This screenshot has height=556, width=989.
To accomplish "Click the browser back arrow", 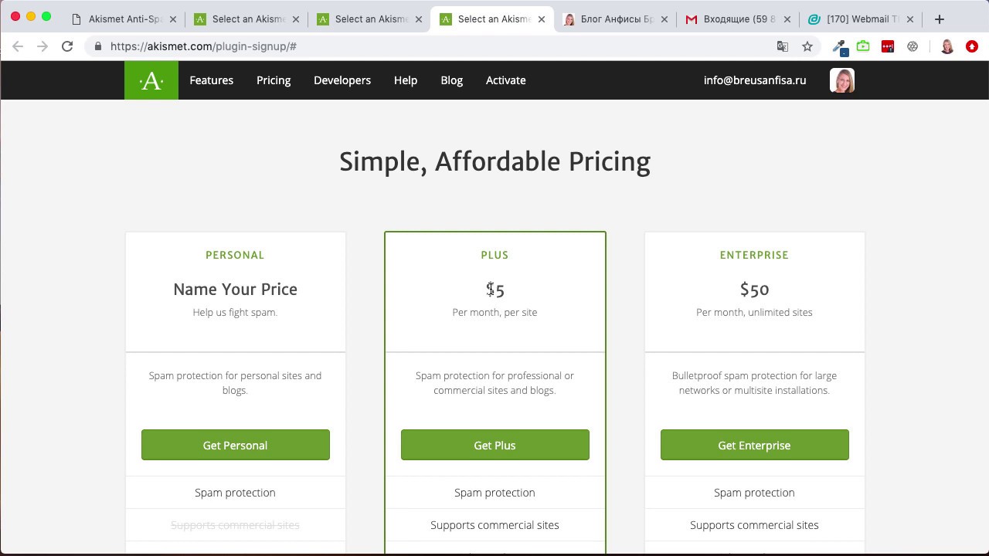I will pyautogui.click(x=18, y=46).
